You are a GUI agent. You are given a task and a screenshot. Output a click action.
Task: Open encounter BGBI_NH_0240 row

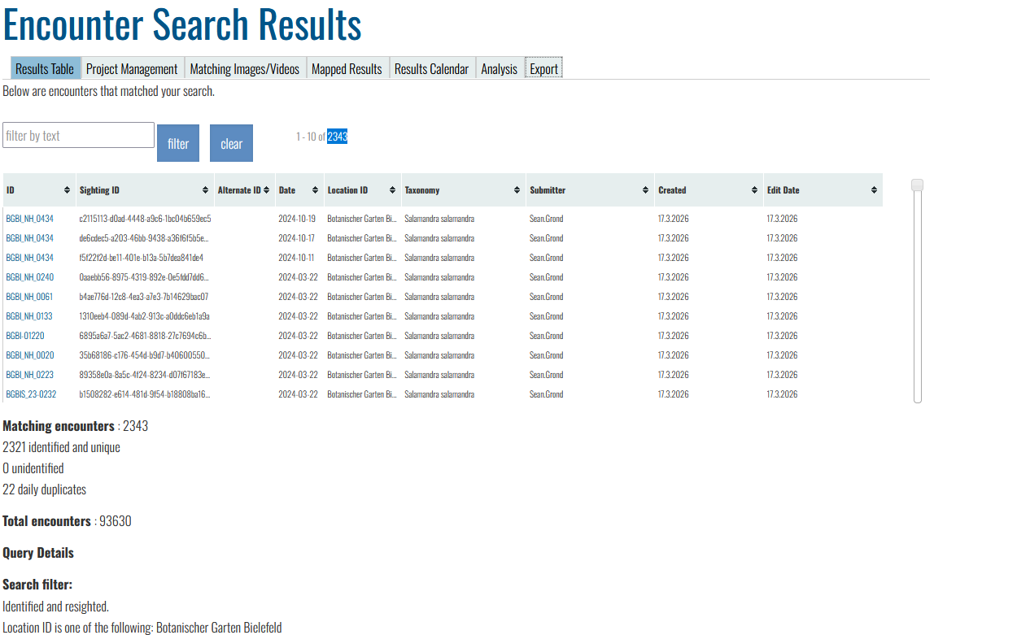tap(30, 277)
